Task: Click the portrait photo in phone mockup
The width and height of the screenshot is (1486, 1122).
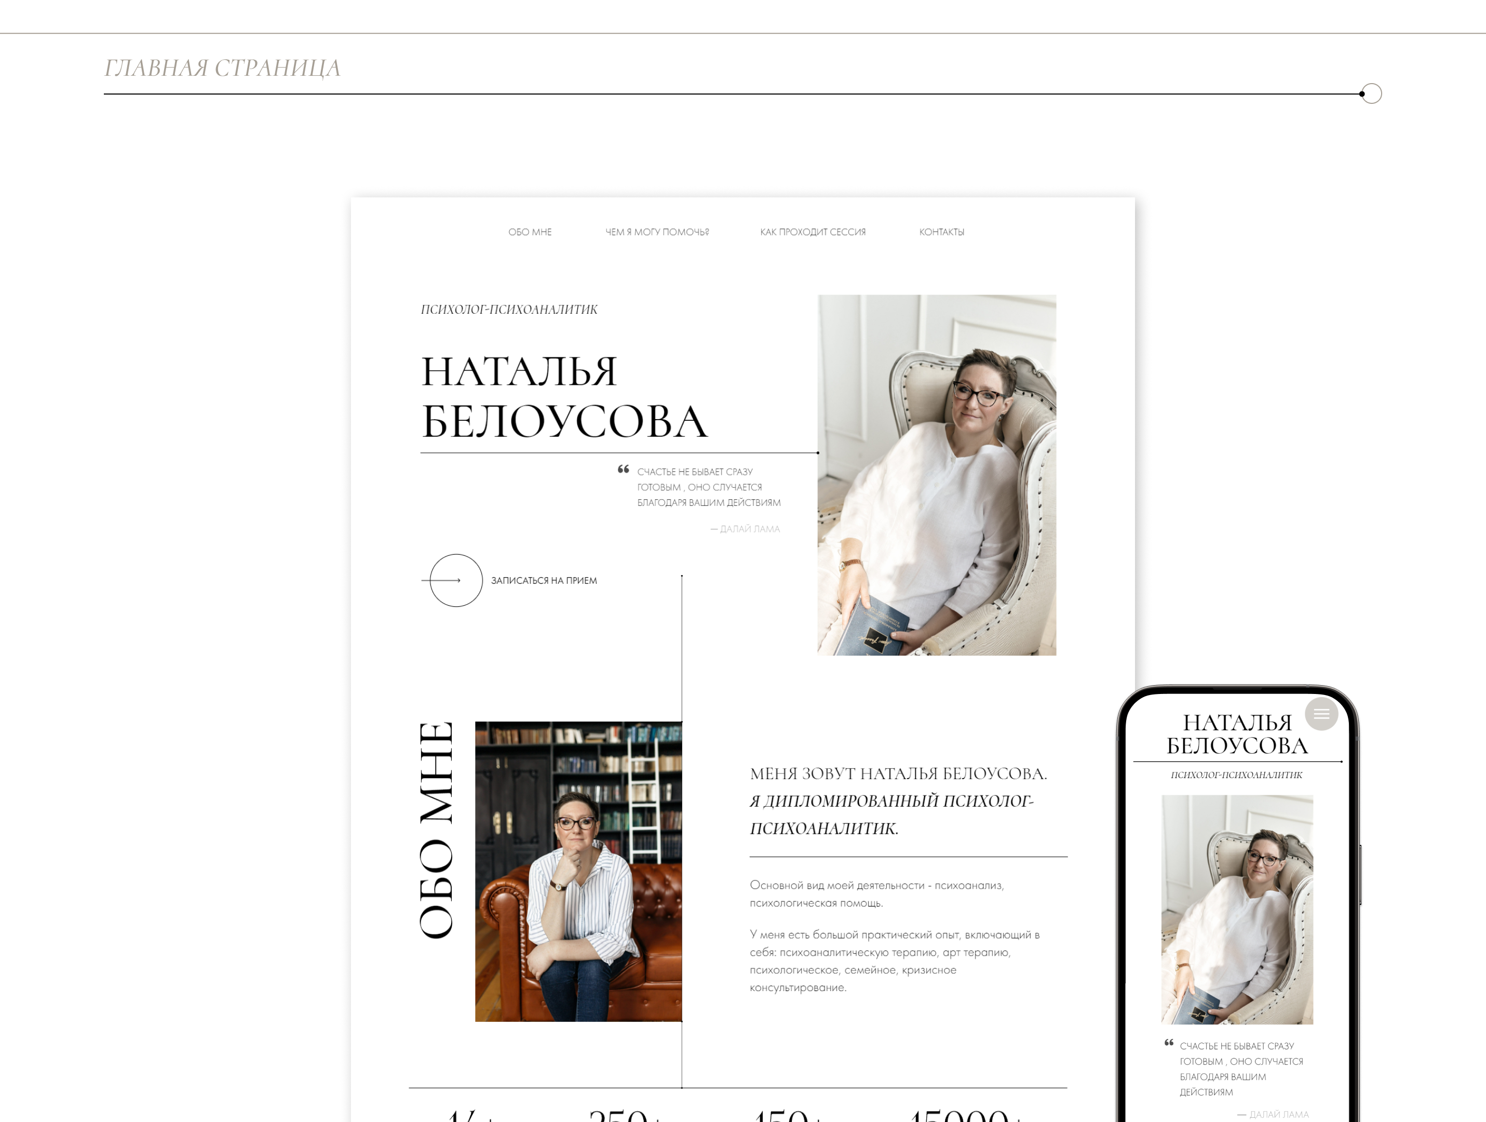Action: pyautogui.click(x=1237, y=909)
